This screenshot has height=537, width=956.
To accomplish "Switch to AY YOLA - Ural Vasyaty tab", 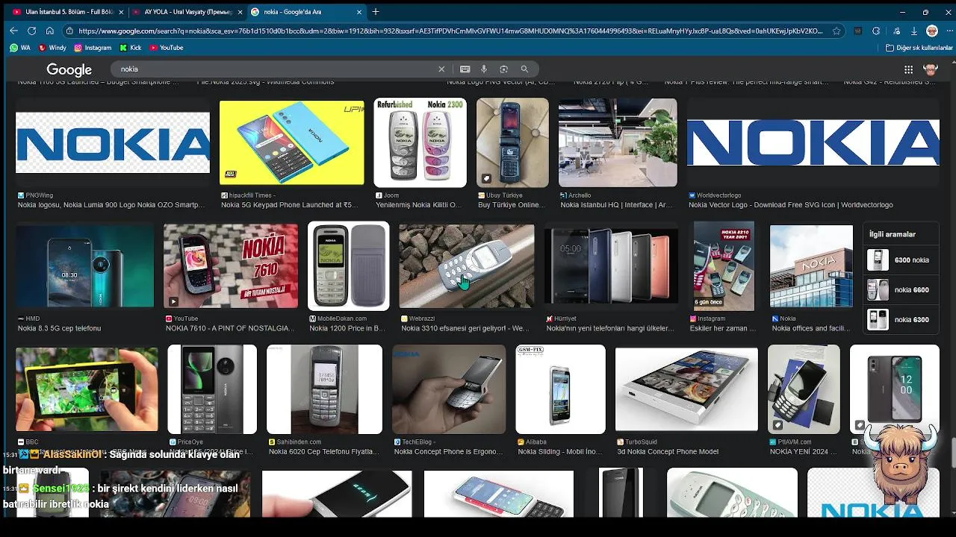I will click(x=185, y=12).
